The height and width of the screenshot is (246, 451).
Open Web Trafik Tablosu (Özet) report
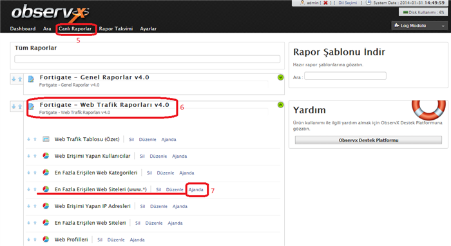pos(87,139)
